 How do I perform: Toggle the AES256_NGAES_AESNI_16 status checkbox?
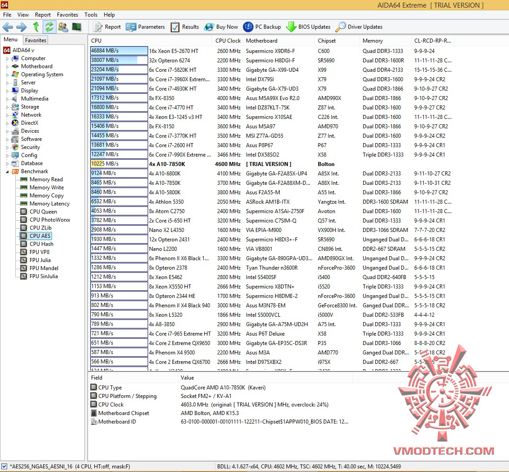pyautogui.click(x=4, y=467)
